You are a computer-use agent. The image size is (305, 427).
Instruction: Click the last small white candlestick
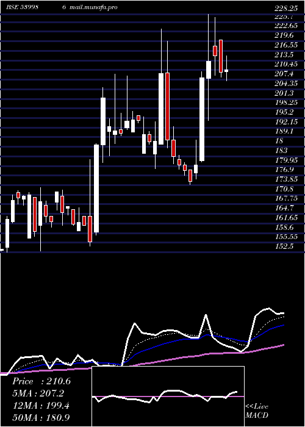click(x=226, y=71)
